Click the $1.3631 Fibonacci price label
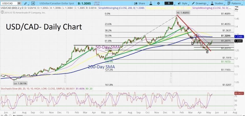This screenshot has width=245, height=116. pyautogui.click(x=227, y=30)
